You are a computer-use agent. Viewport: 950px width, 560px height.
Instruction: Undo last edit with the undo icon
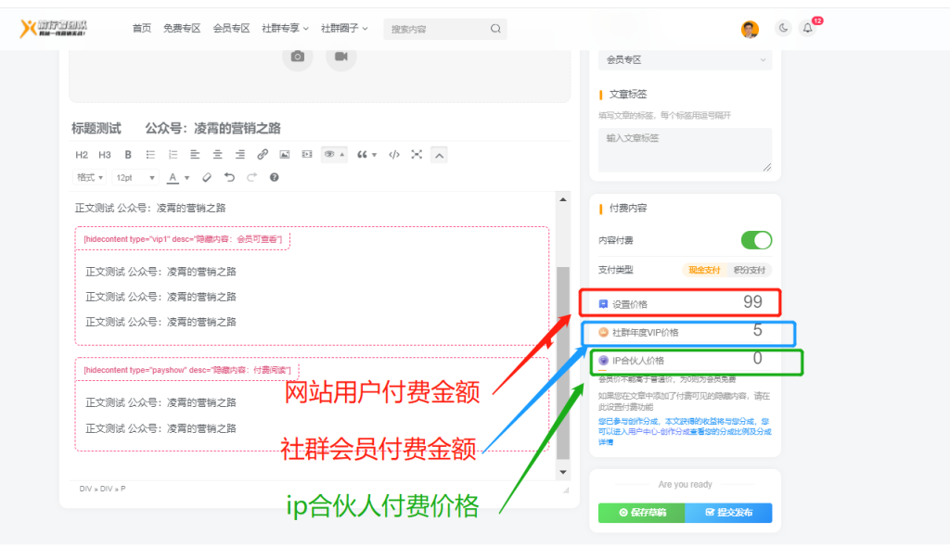tap(227, 177)
